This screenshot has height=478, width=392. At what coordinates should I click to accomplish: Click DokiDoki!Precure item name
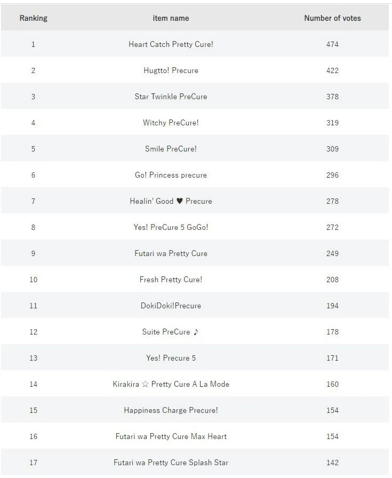click(171, 306)
